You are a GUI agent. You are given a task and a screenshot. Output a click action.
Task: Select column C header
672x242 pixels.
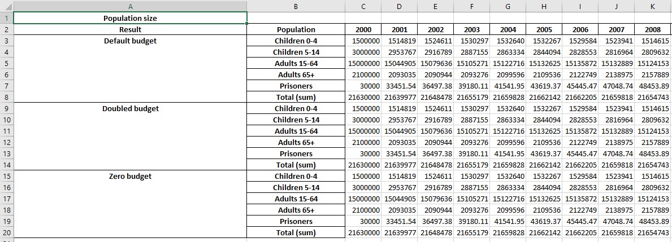coord(363,6)
